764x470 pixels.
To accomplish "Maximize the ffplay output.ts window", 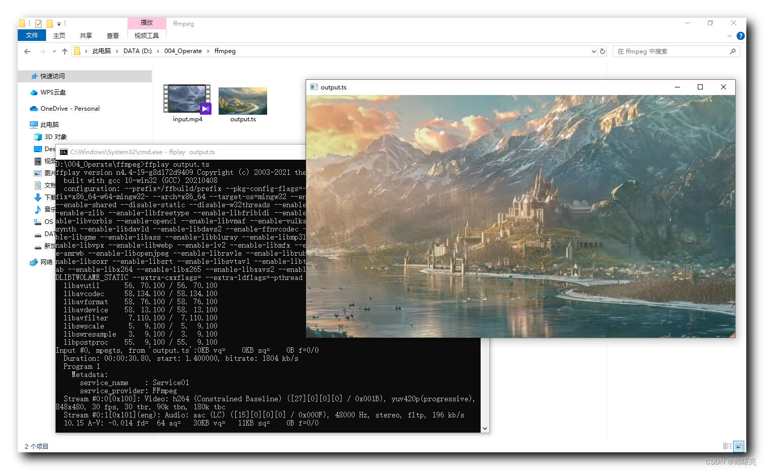I will [x=700, y=87].
